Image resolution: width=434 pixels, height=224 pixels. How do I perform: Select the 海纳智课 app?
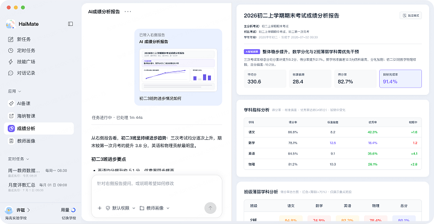coord(39,116)
